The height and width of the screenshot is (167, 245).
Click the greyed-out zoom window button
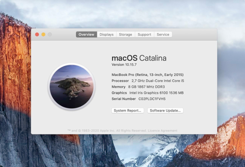pos(50,34)
